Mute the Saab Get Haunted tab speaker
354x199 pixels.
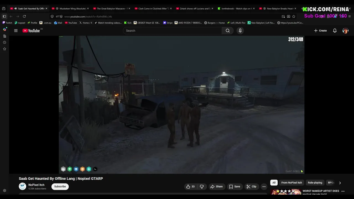tap(15, 9)
